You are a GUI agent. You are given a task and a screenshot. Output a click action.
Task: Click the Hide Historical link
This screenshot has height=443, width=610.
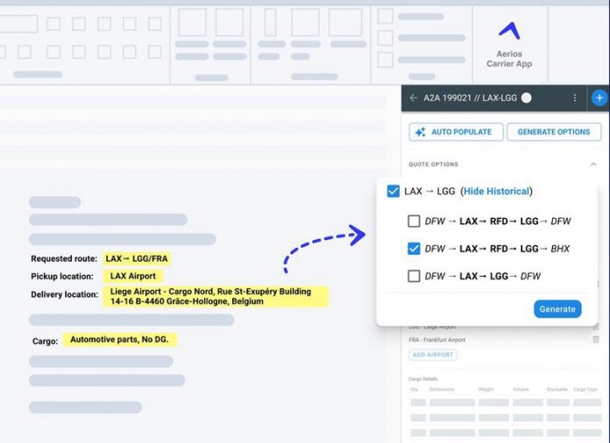[x=497, y=191]
